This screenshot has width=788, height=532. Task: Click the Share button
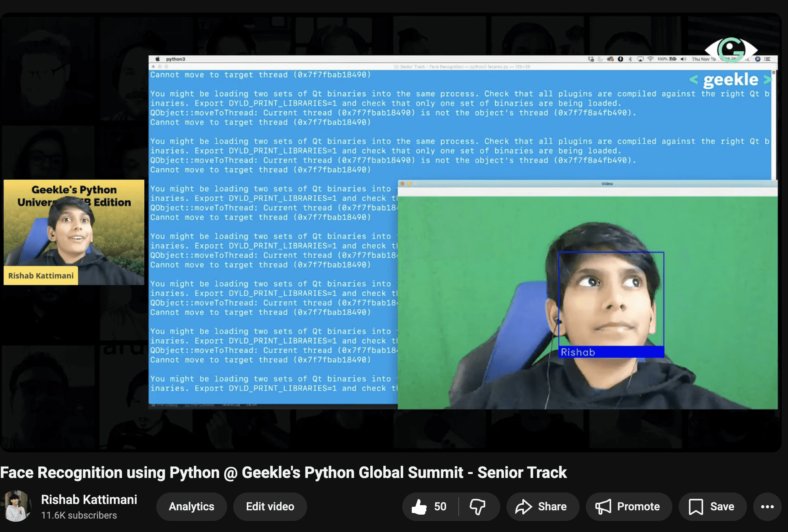tap(542, 506)
